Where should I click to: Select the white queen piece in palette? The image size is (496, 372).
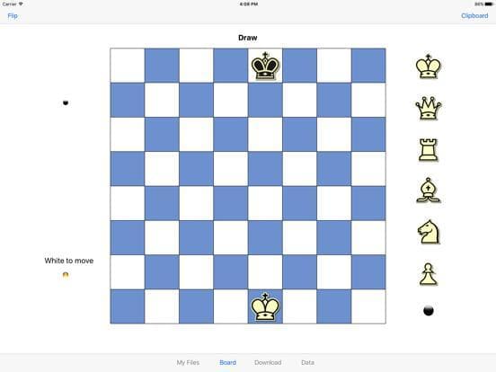click(428, 108)
